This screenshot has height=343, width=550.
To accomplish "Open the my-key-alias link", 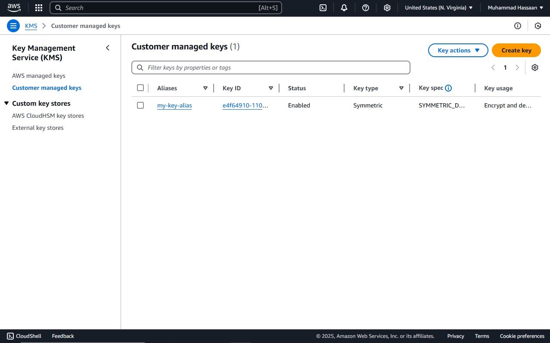I will click(174, 105).
